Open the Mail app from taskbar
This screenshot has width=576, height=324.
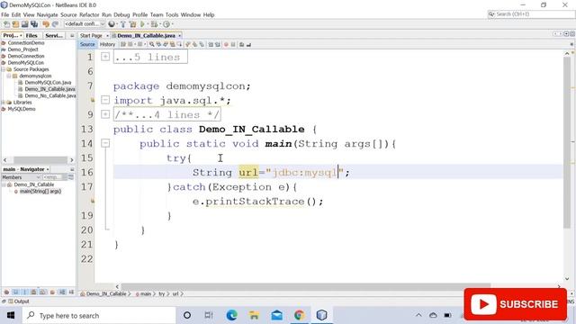276,315
